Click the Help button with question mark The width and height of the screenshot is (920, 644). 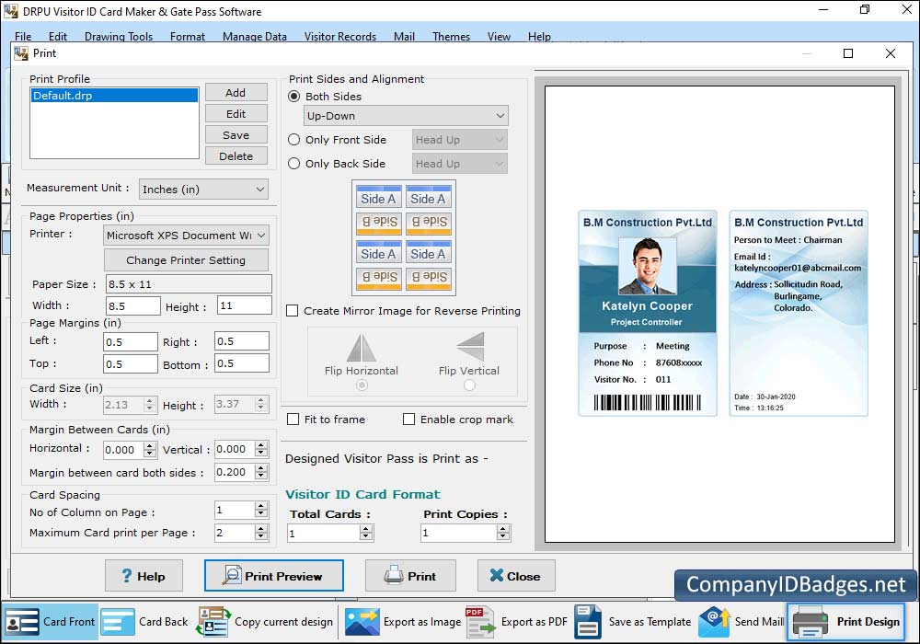pos(144,575)
